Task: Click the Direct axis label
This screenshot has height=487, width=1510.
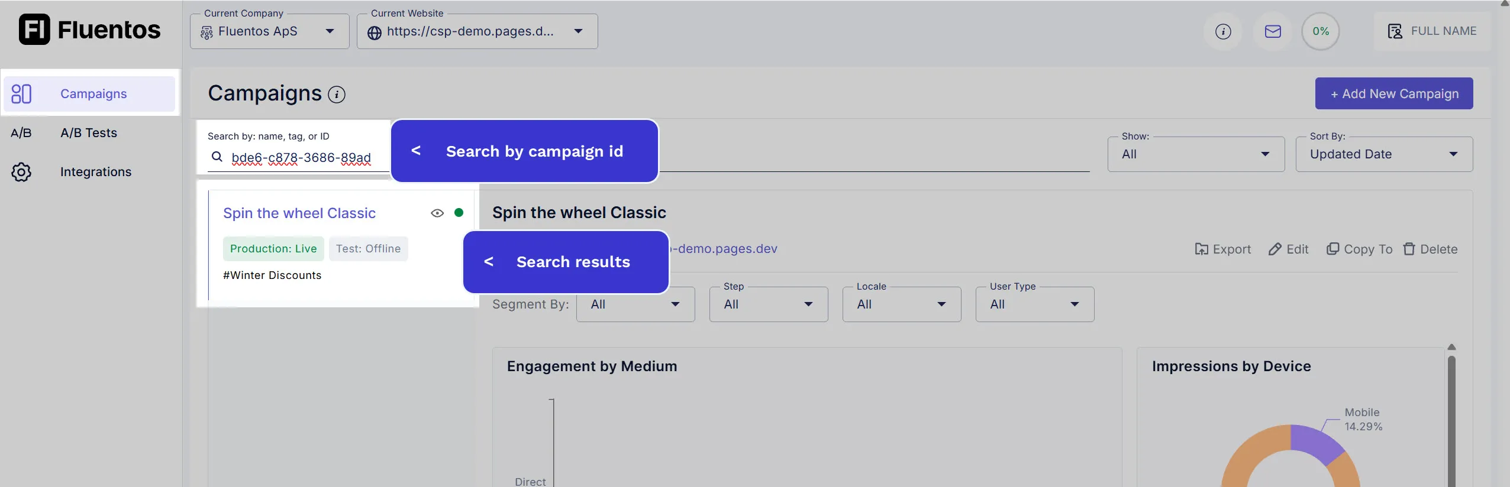Action: (530, 482)
